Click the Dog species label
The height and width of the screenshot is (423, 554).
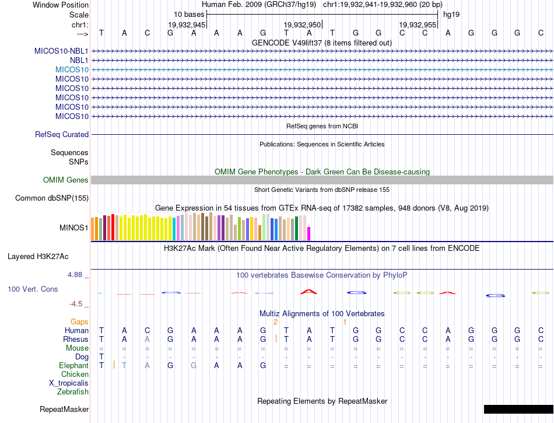click(x=82, y=357)
